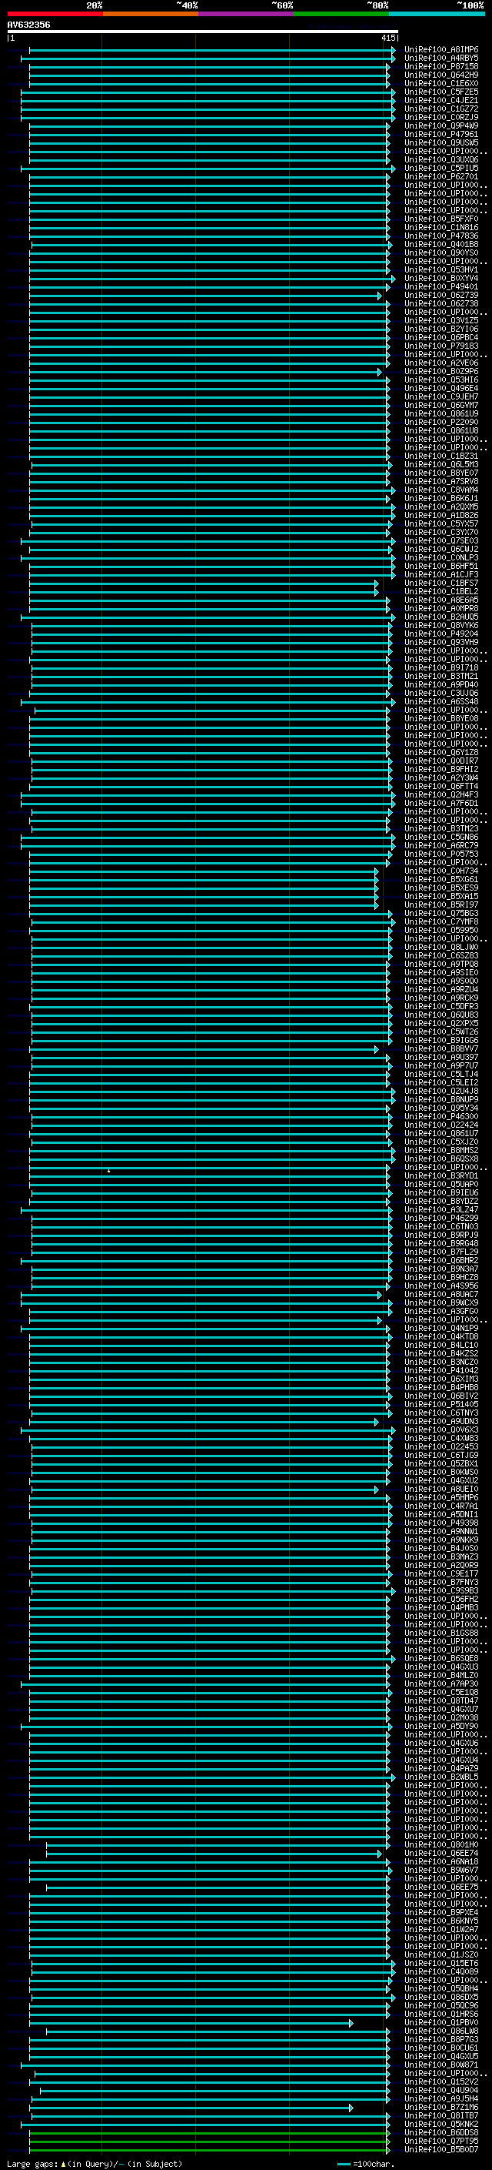
Task: Open the UniRef100_Q8ITB7 entry
Action: pos(440,2116)
